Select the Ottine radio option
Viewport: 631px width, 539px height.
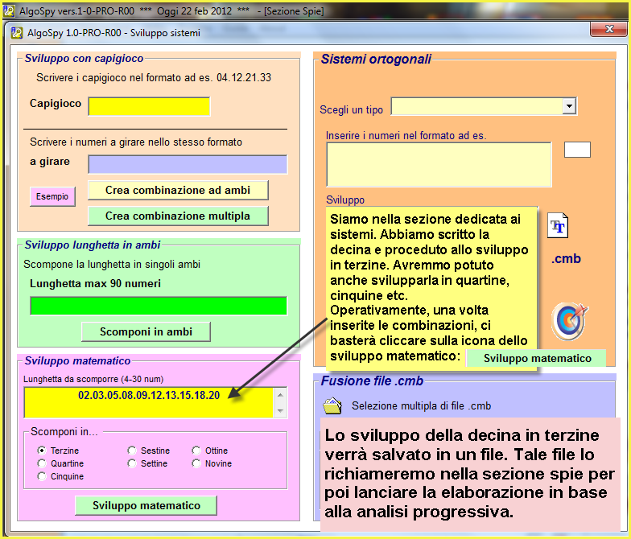click(x=196, y=451)
